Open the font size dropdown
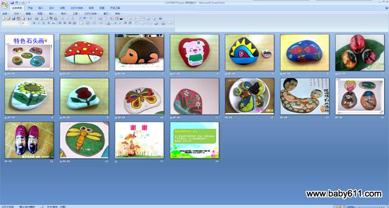The width and height of the screenshot is (389, 208). coord(28,23)
